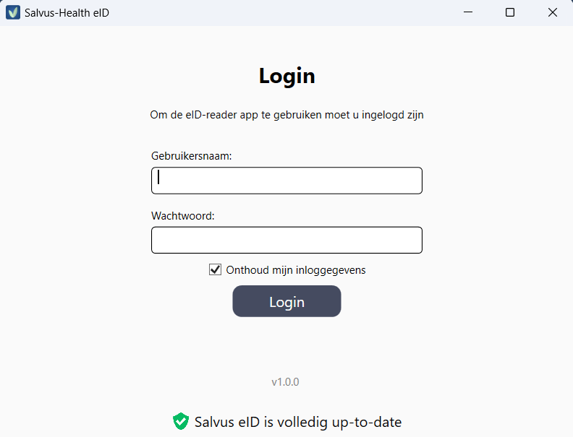Click the Salvus-Health app icon in title bar
Image resolution: width=573 pixels, height=437 pixels.
[x=13, y=13]
